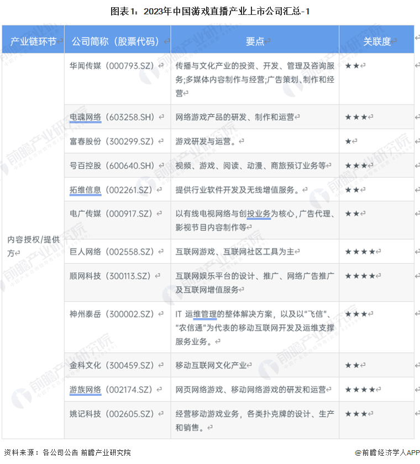Click the star rating in 华闻传媒 row
420x464 pixels.
coord(352,66)
